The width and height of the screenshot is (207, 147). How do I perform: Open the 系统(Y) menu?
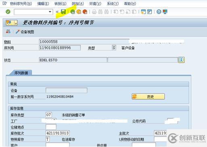113,4
